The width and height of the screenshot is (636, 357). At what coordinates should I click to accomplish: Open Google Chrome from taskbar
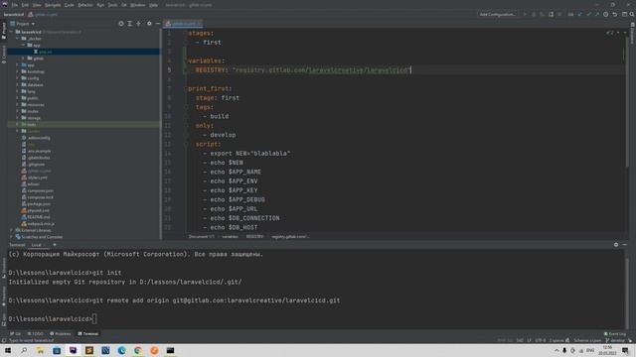tap(138, 350)
